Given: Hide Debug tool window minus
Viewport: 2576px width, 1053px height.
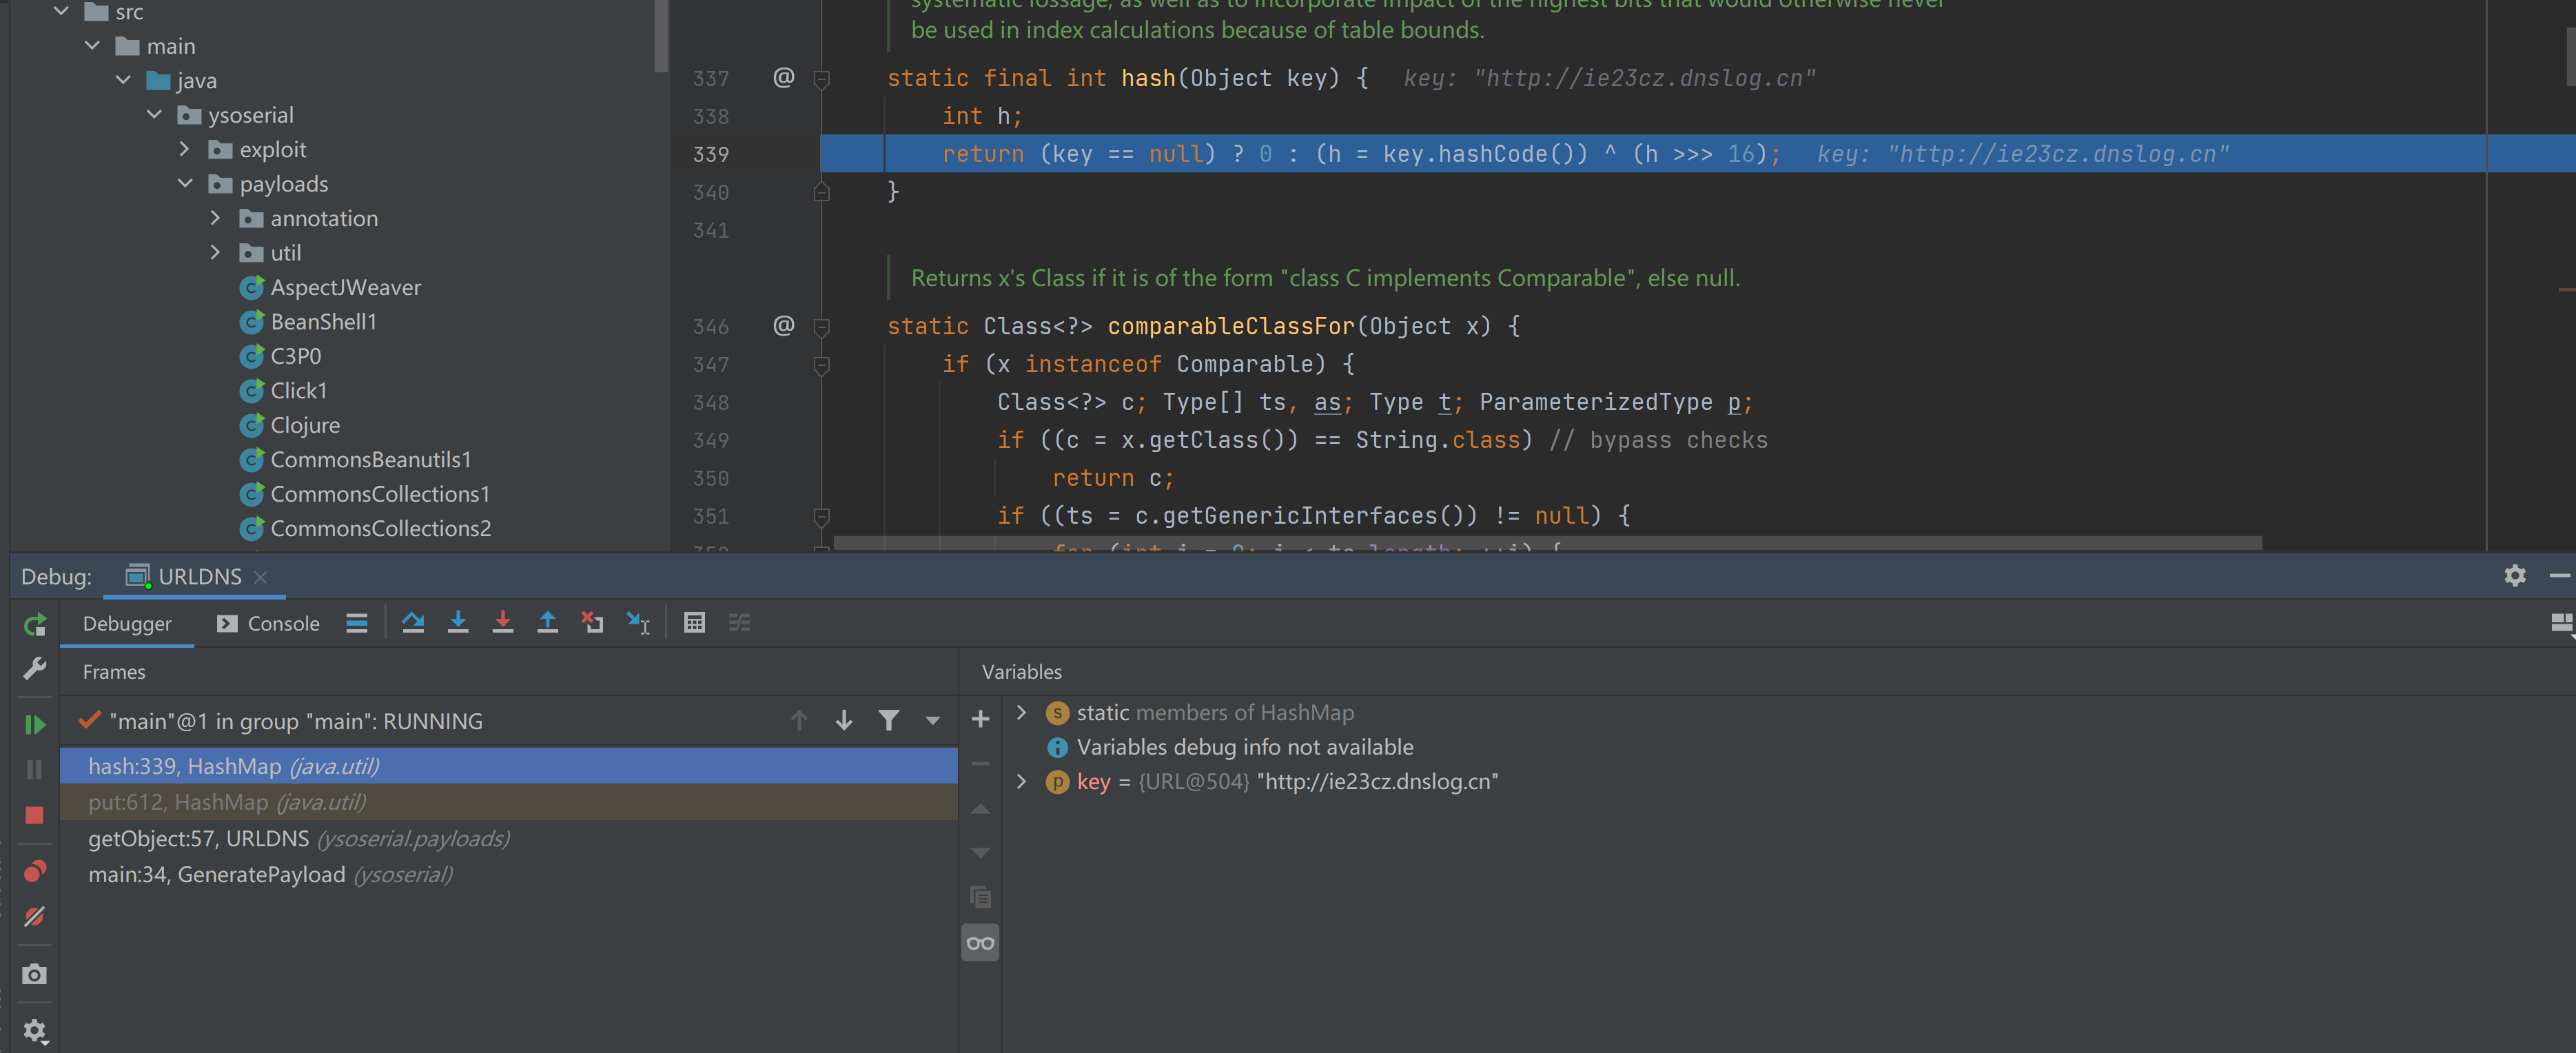Looking at the screenshot, I should tap(2559, 576).
